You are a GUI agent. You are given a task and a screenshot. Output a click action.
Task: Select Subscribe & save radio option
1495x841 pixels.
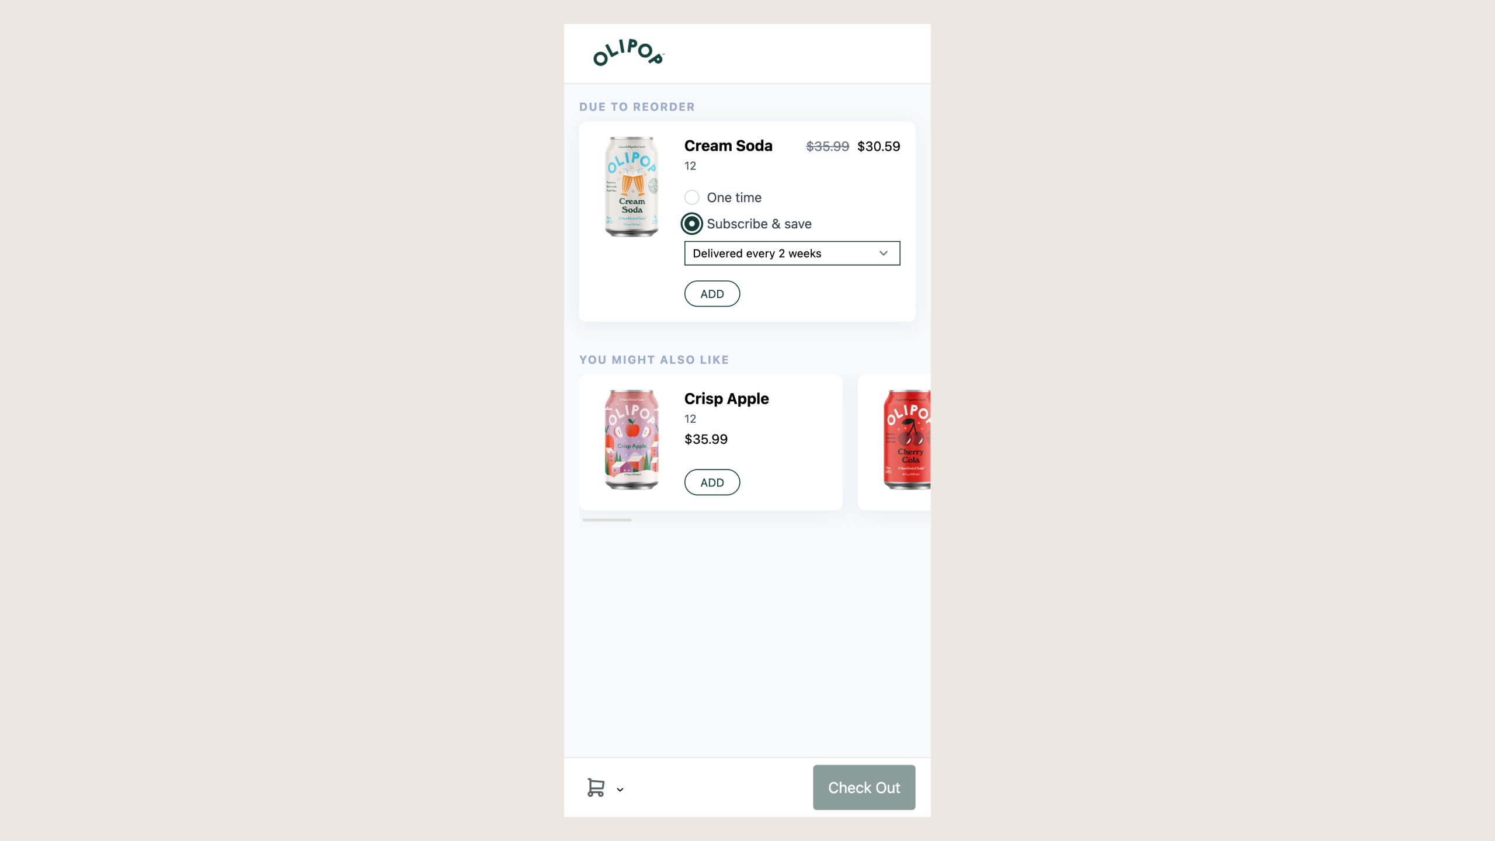tap(692, 224)
